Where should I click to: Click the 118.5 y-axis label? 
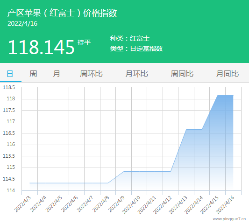[9, 87]
